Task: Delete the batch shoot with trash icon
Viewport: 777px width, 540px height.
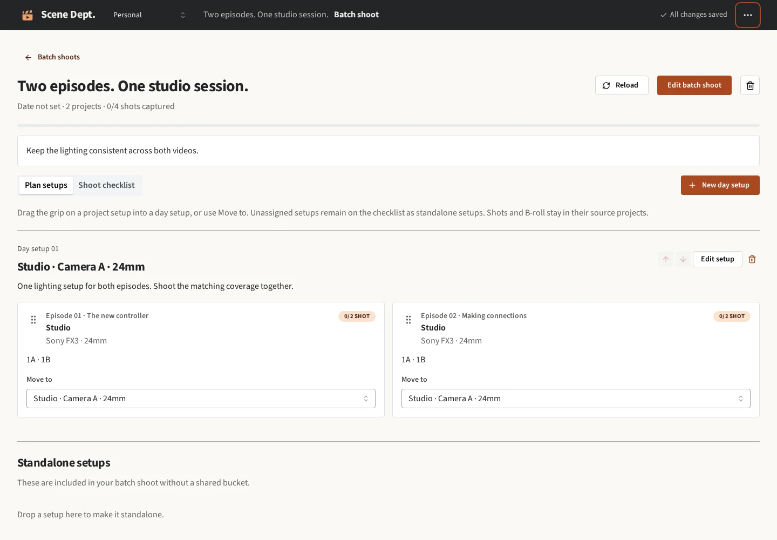Action: [750, 85]
